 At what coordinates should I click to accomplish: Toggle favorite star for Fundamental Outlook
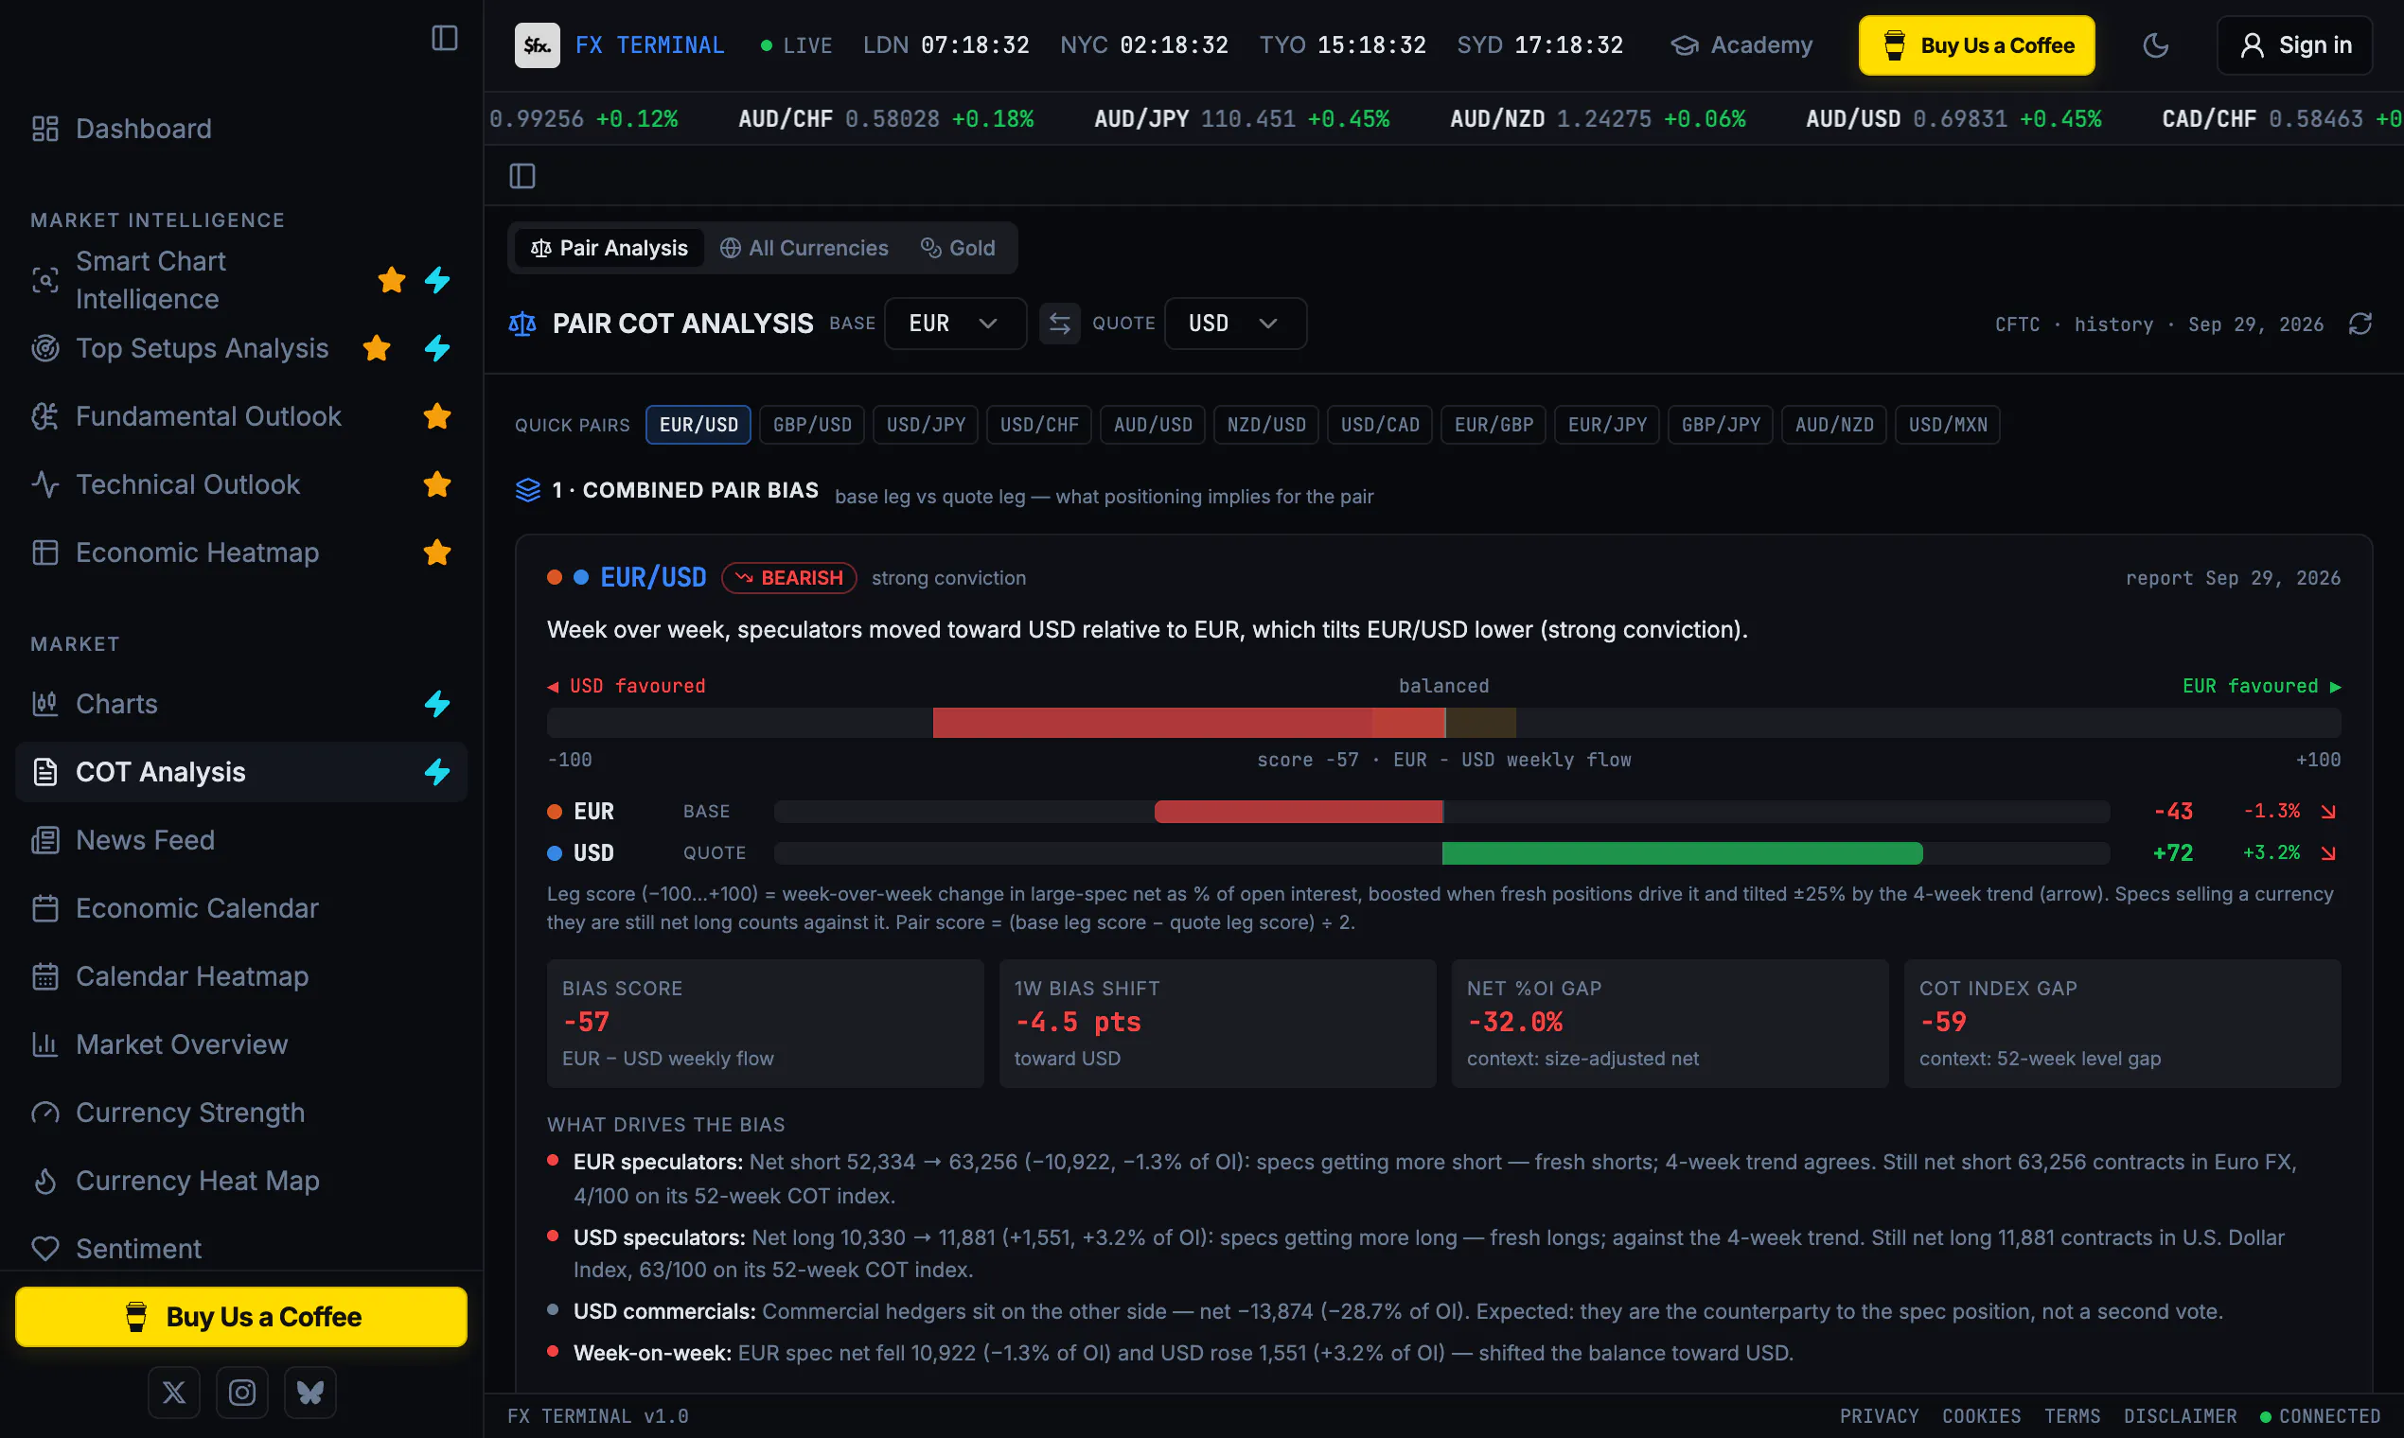(437, 416)
